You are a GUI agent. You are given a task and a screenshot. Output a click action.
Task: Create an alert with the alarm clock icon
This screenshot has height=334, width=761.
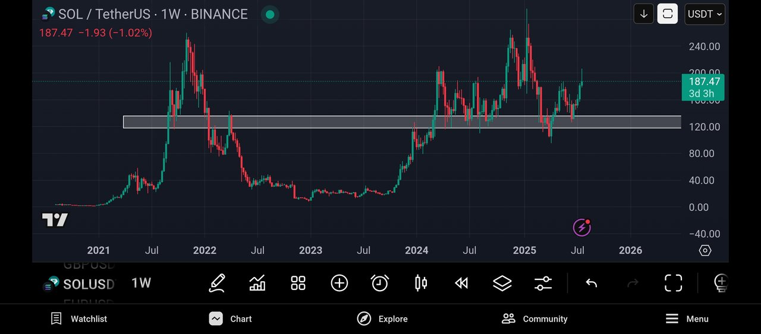click(x=380, y=283)
